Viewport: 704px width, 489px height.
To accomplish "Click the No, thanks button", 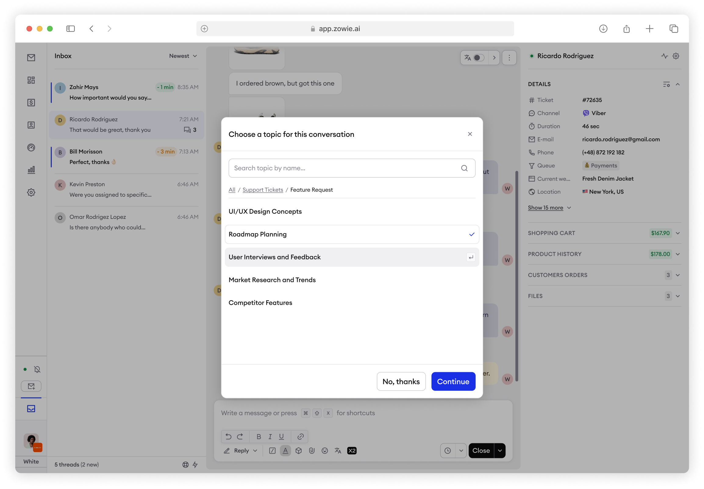I will [x=401, y=381].
